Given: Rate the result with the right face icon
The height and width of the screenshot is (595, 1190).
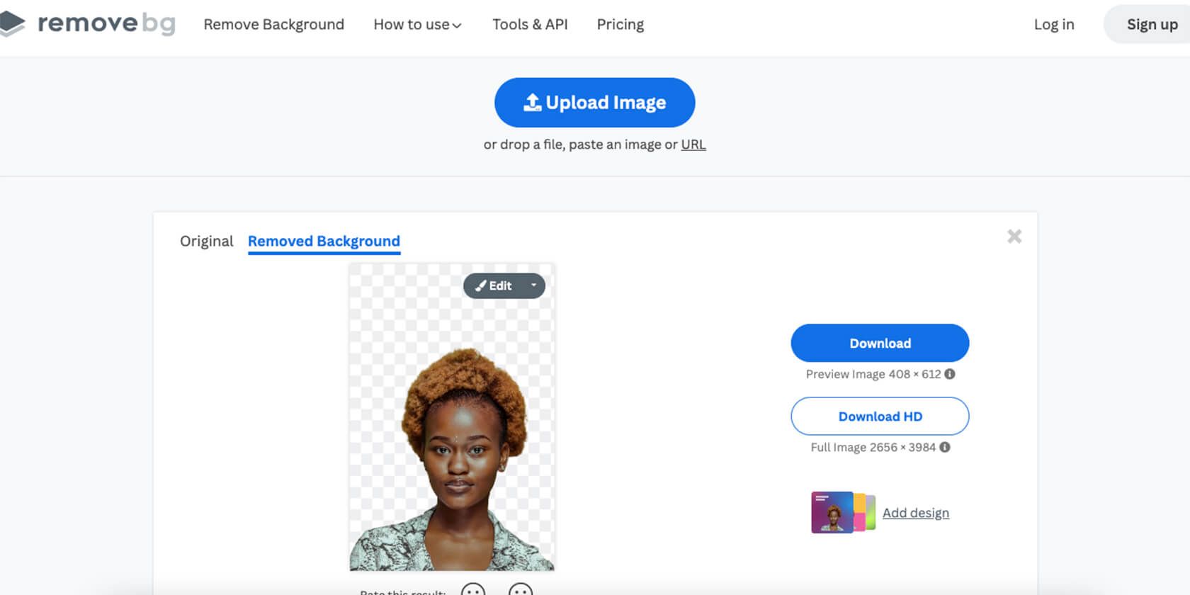Looking at the screenshot, I should click(x=521, y=590).
